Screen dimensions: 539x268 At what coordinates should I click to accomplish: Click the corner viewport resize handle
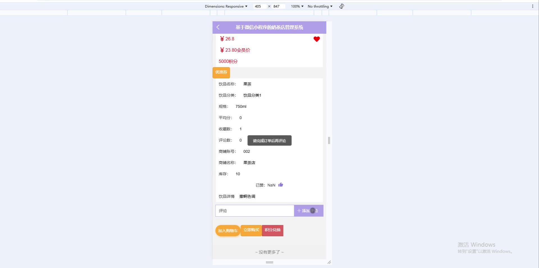point(329,262)
